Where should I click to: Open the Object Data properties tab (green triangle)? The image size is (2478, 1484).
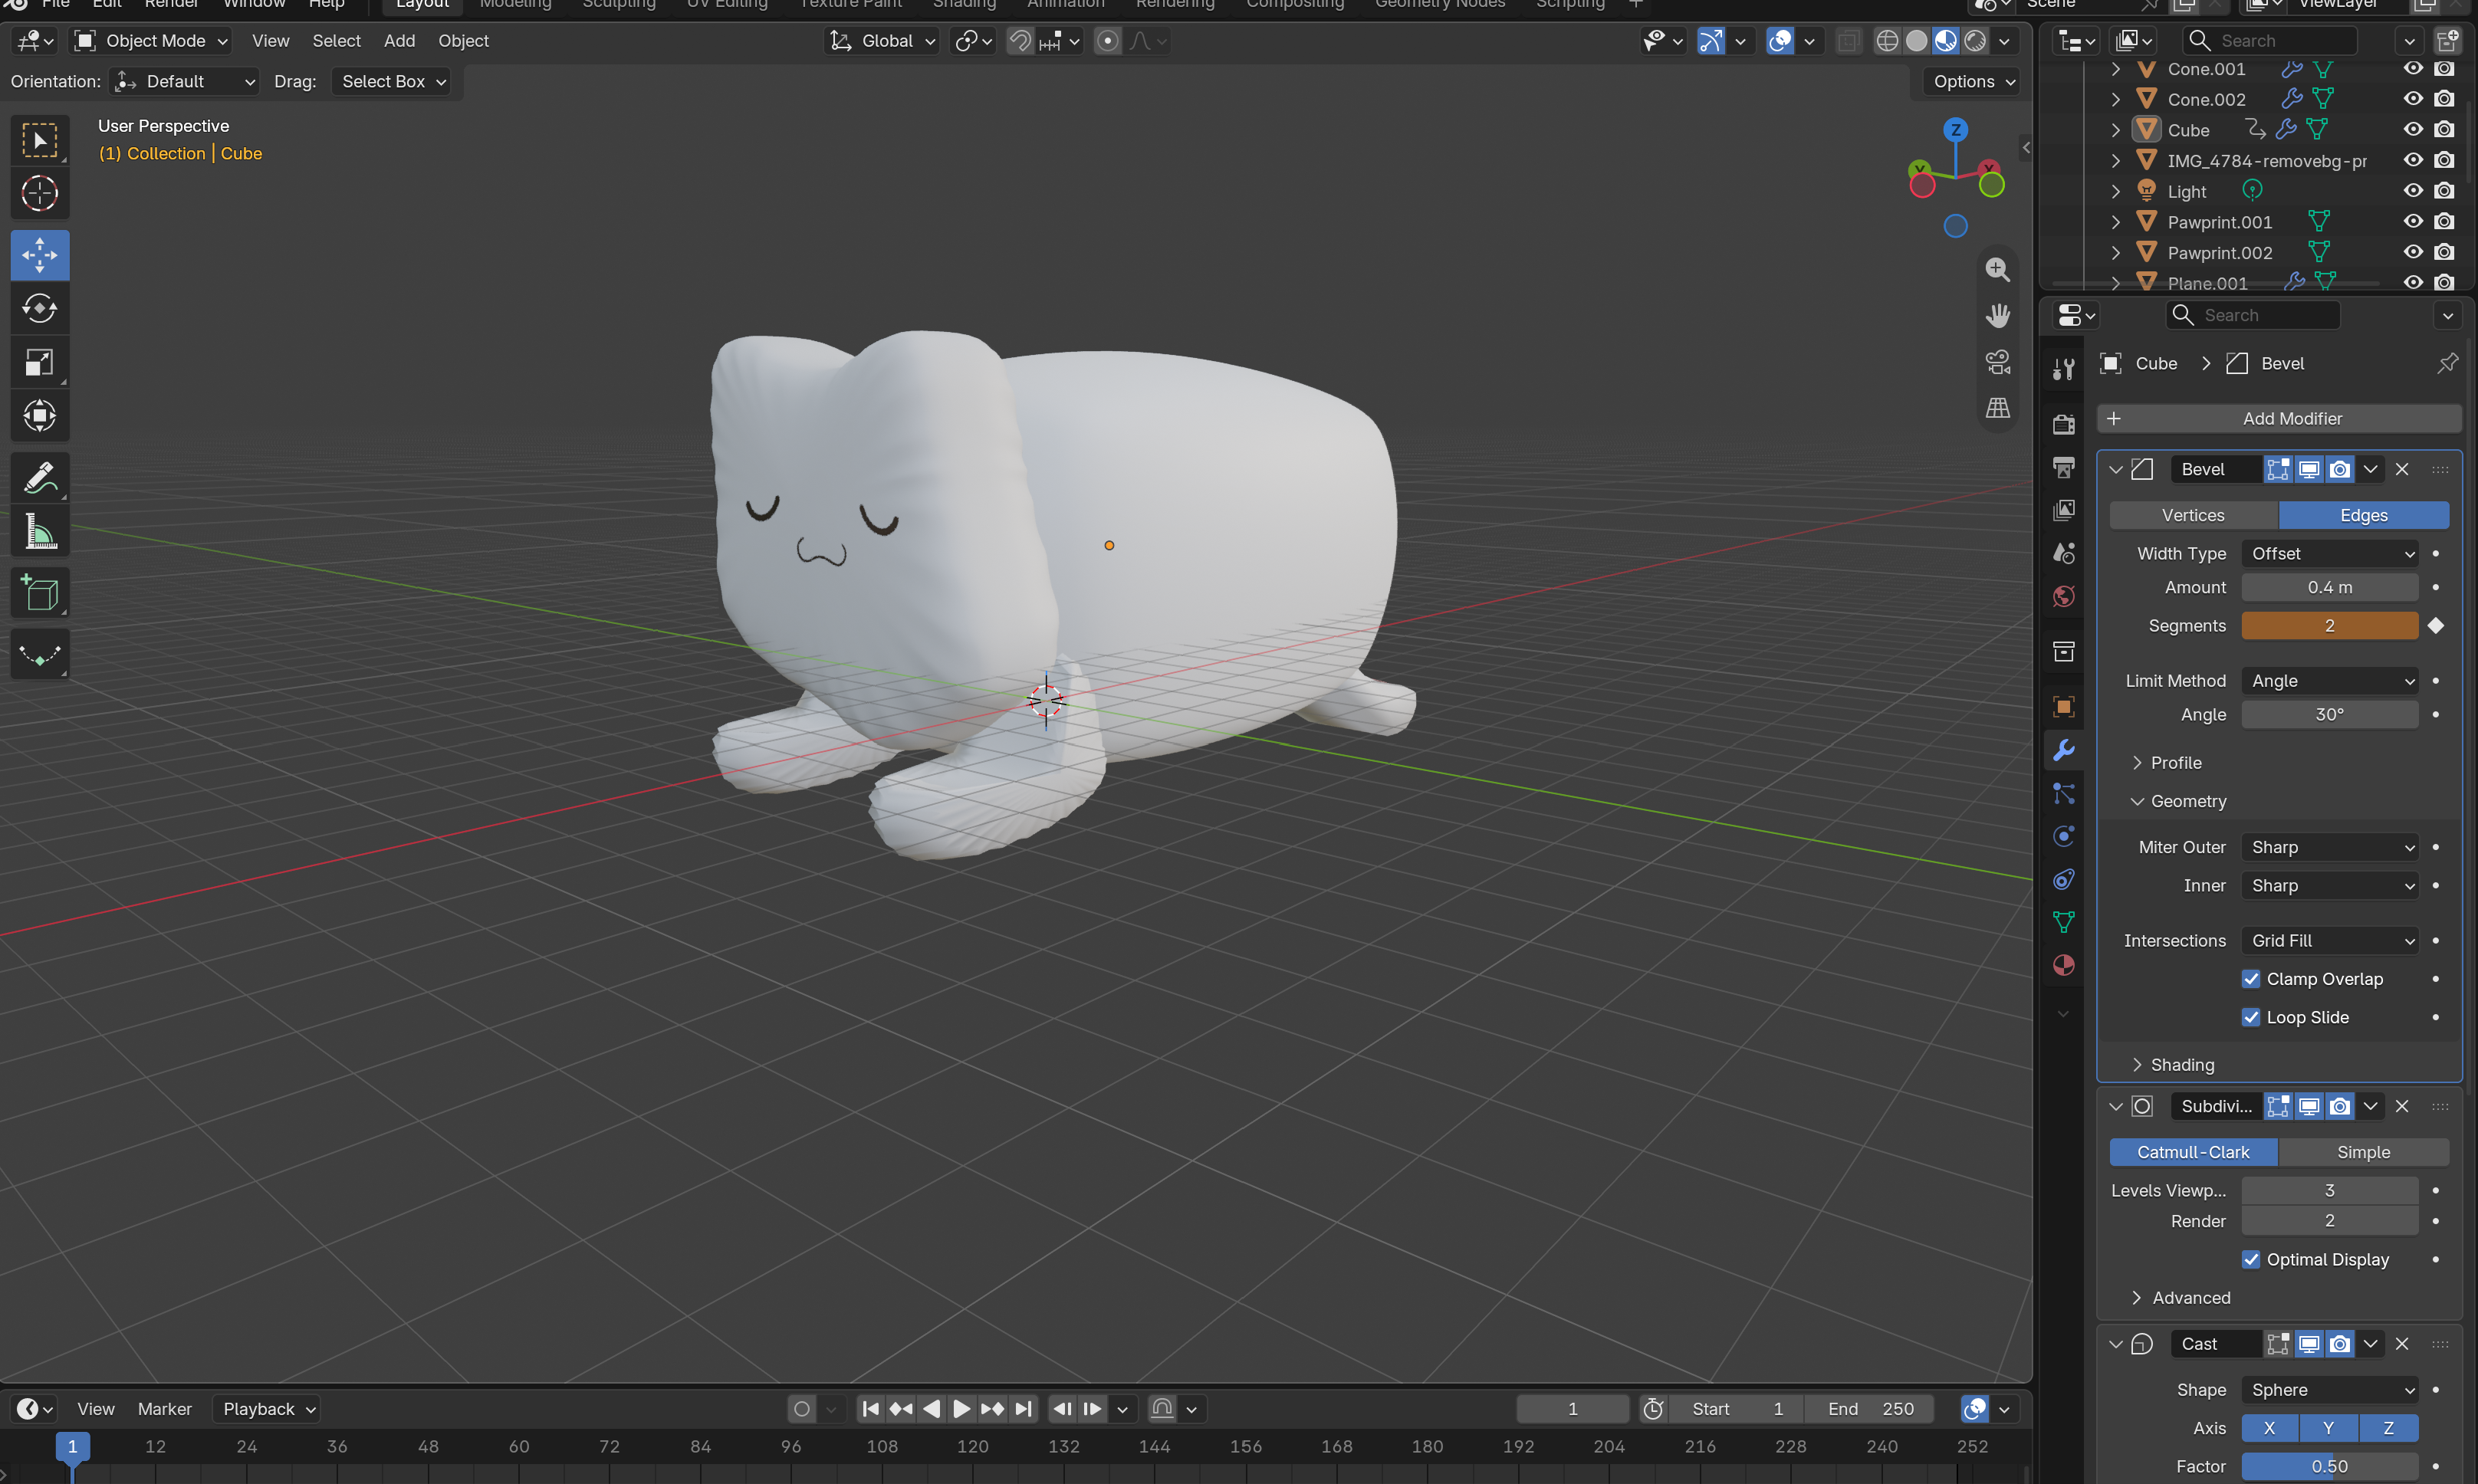(2063, 922)
